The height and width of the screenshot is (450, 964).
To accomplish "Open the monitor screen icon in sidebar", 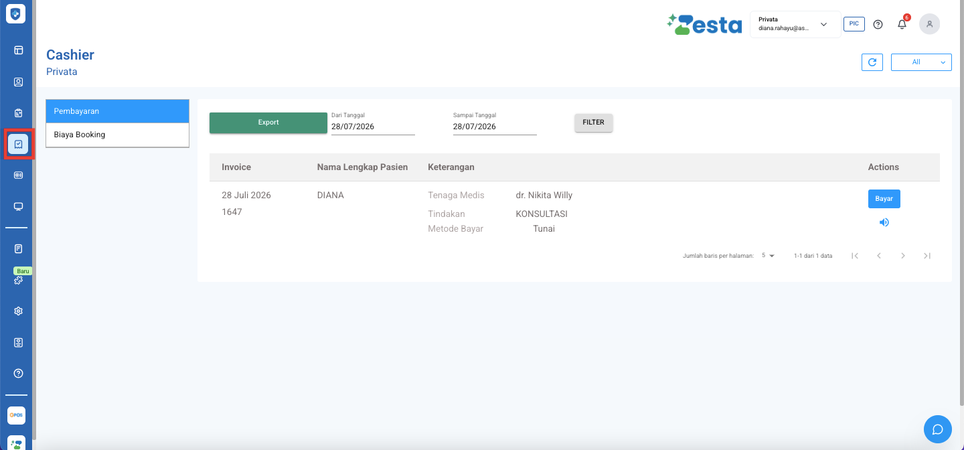I will 19,206.
